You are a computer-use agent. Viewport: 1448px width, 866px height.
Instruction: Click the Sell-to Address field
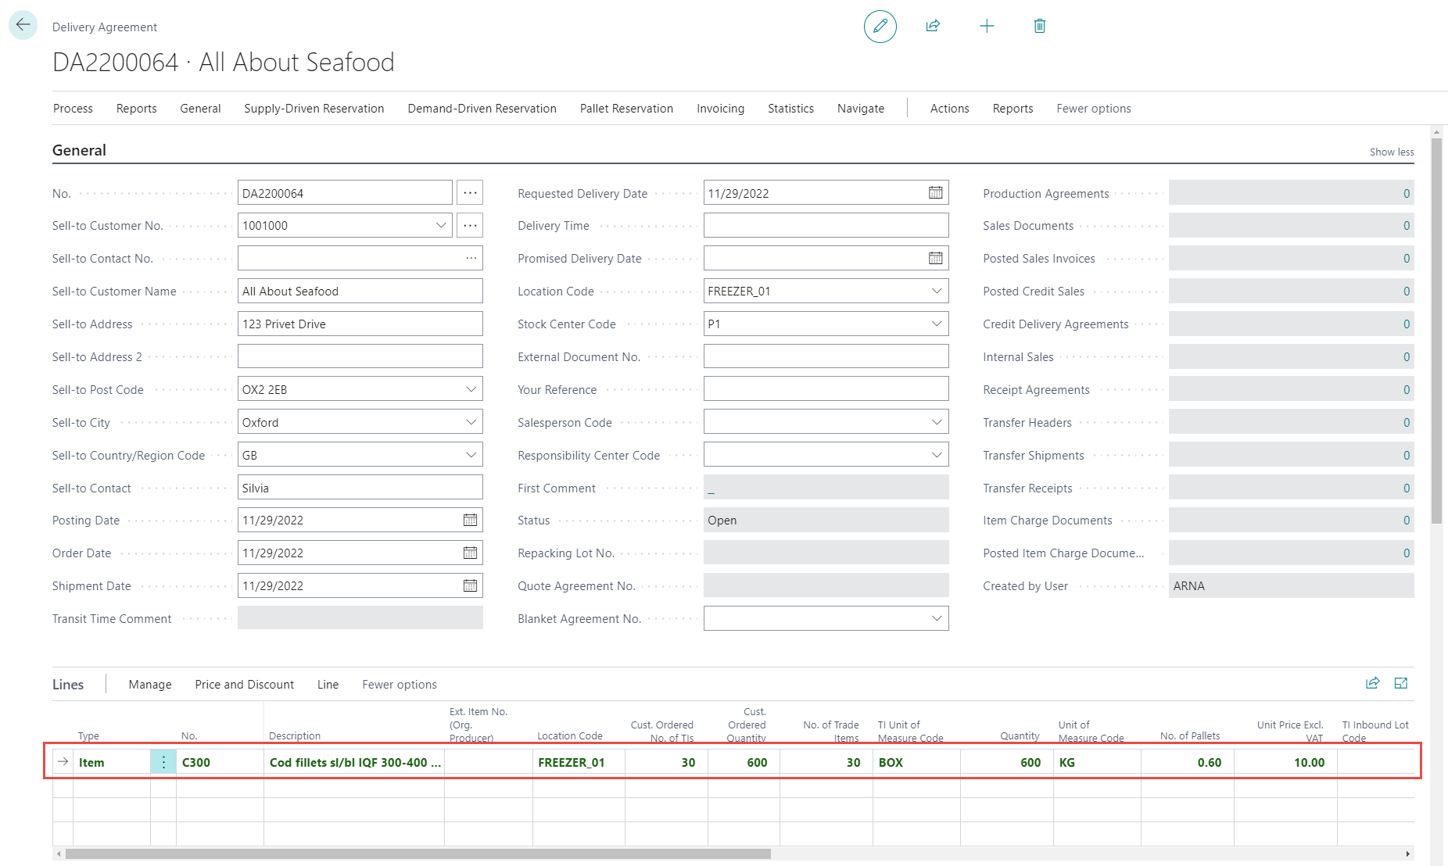pos(360,324)
